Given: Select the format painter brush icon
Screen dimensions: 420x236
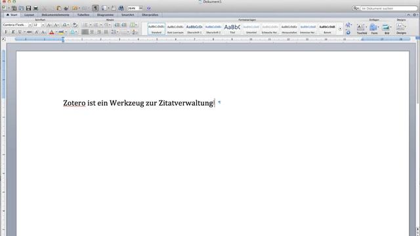Looking at the screenshot, I should pyautogui.click(x=66, y=9).
